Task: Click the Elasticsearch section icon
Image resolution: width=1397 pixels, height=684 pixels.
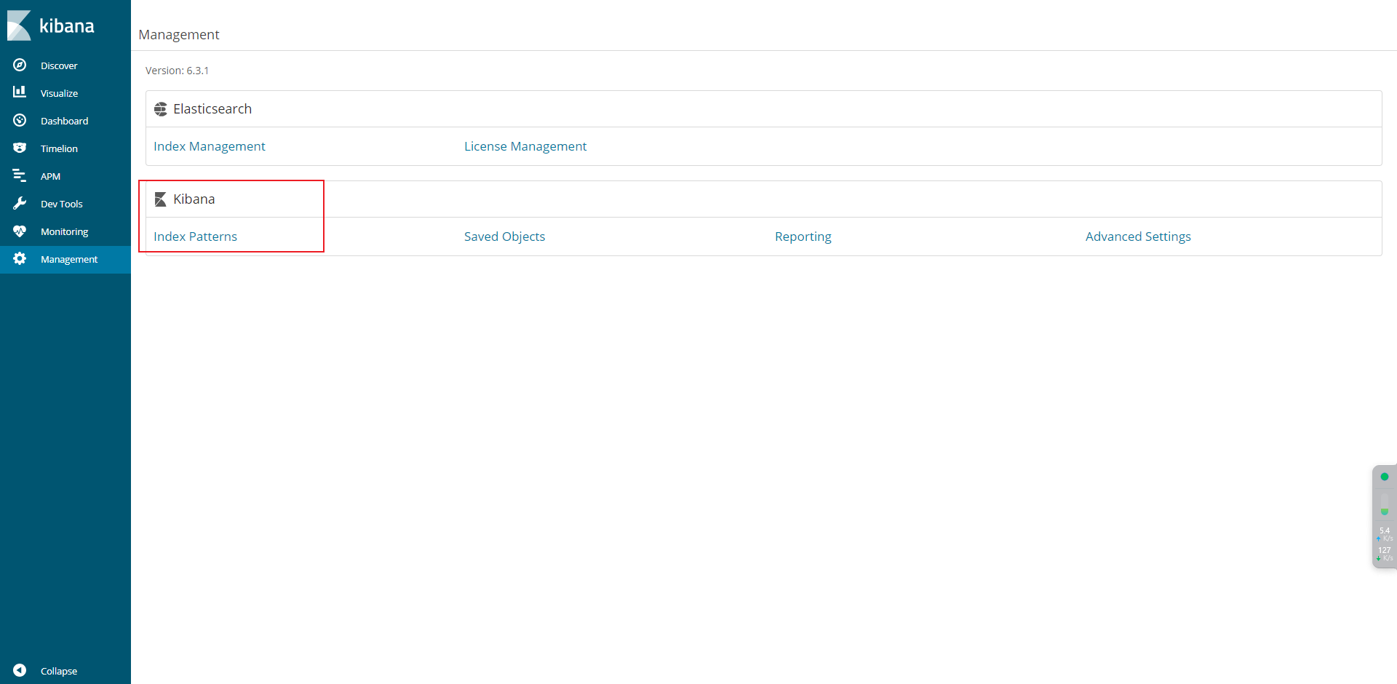Action: click(161, 109)
